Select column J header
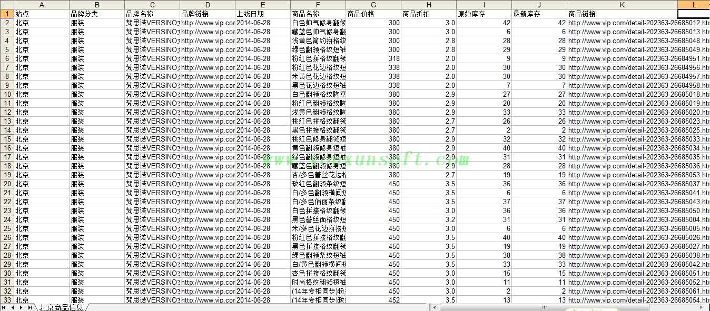Viewport: 710px width, 311px height. pyautogui.click(x=539, y=5)
